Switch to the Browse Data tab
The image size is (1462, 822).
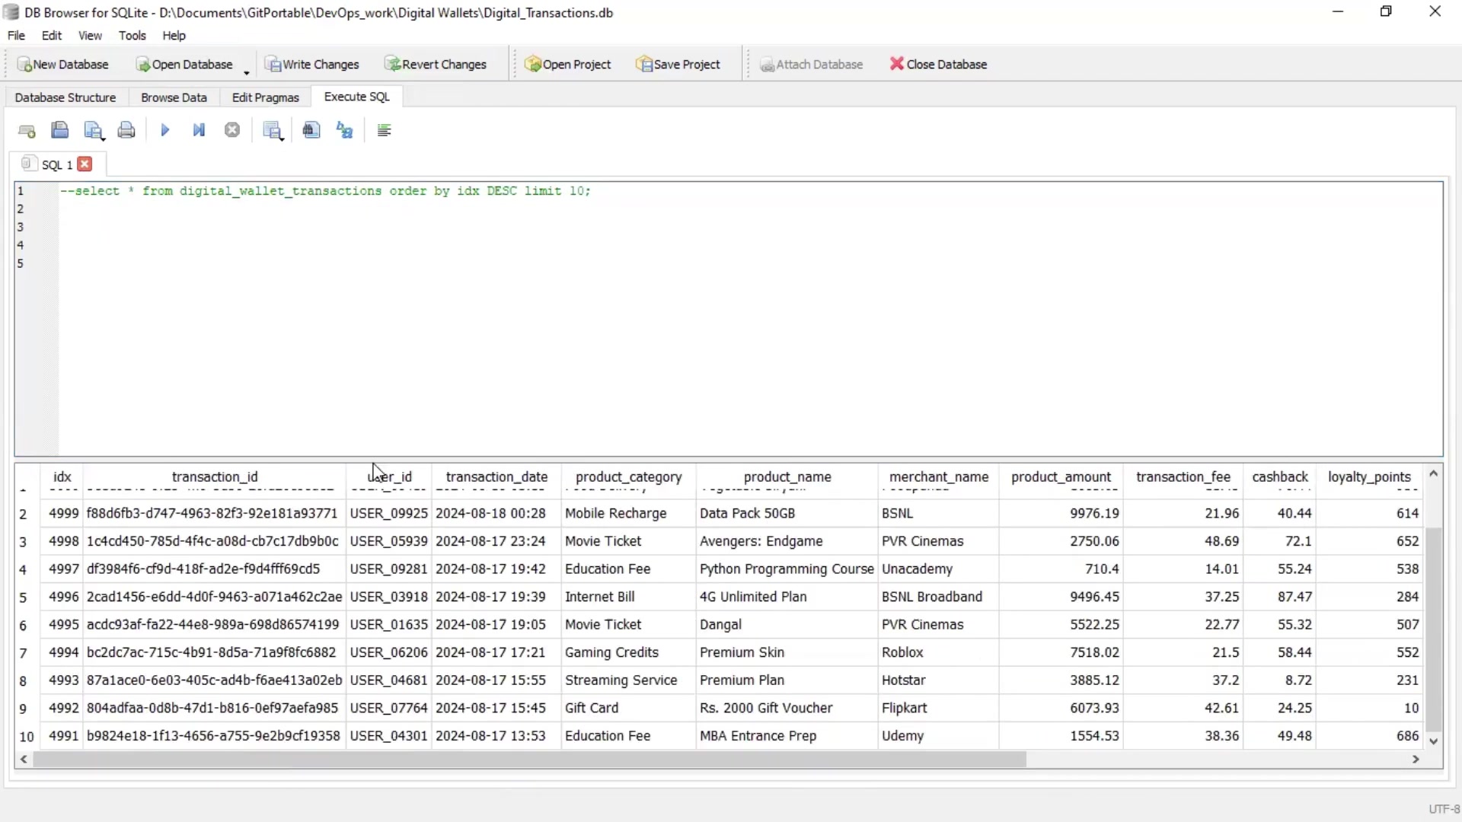click(x=174, y=97)
